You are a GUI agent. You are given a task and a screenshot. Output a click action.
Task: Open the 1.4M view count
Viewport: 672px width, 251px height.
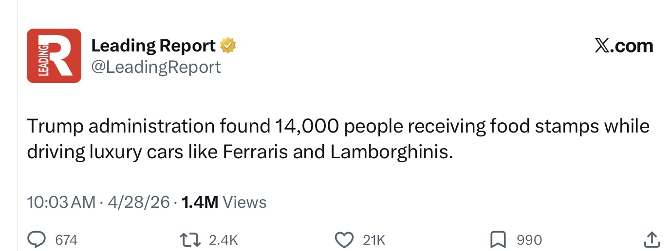(x=199, y=202)
